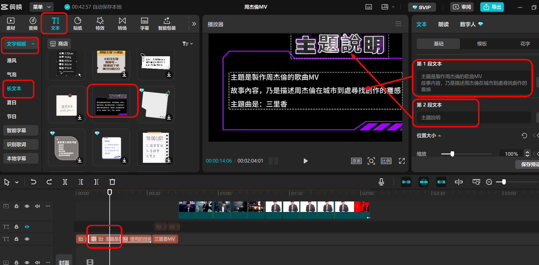The height and width of the screenshot is (265, 539).
Task: Select the 夏日 template category
Action: pos(12,103)
